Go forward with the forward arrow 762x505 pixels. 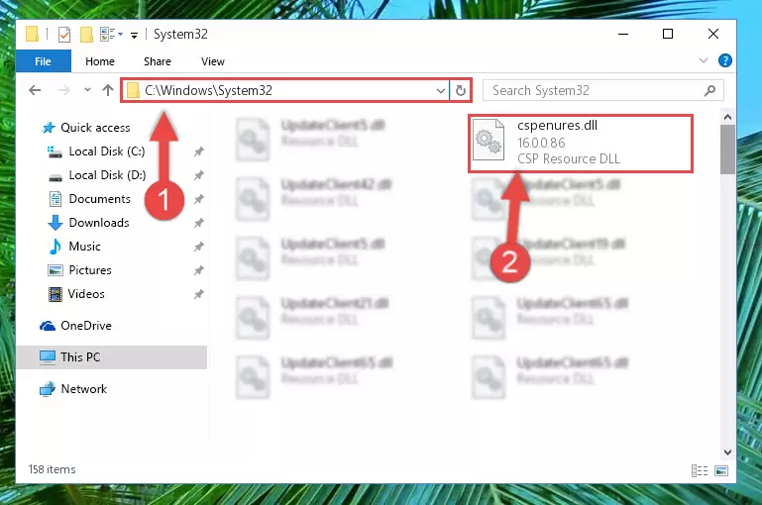click(63, 90)
